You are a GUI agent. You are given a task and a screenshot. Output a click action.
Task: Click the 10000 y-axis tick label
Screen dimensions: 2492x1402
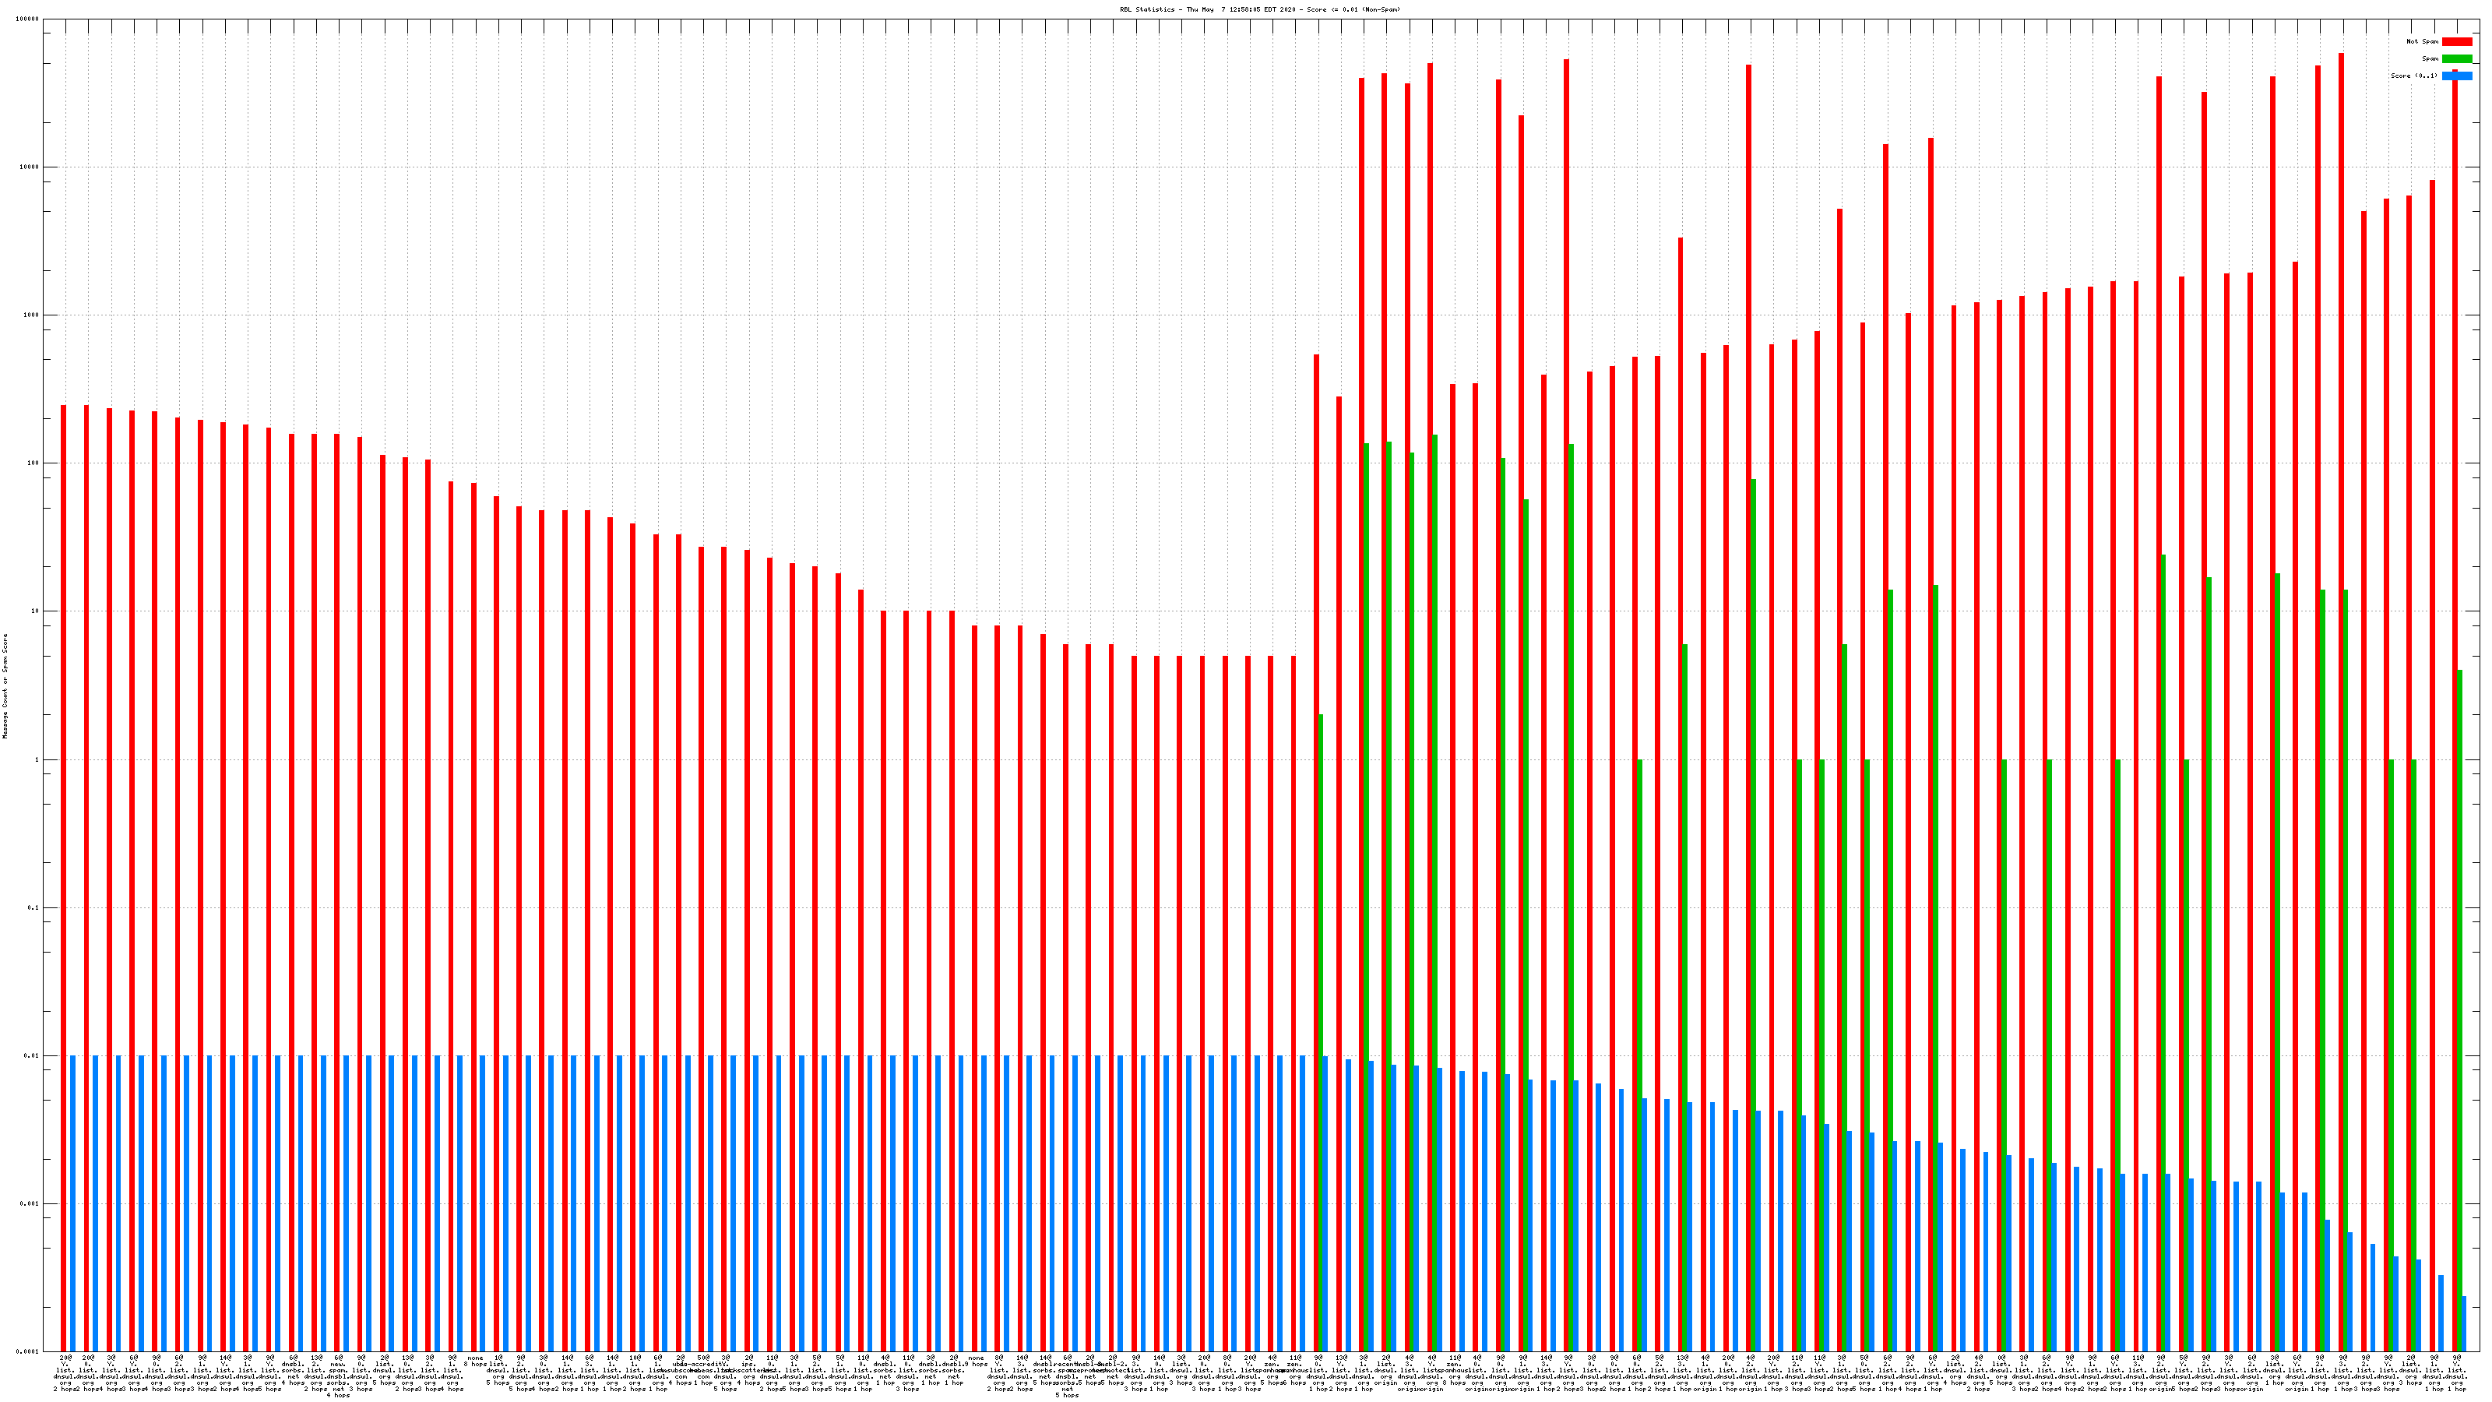[29, 167]
